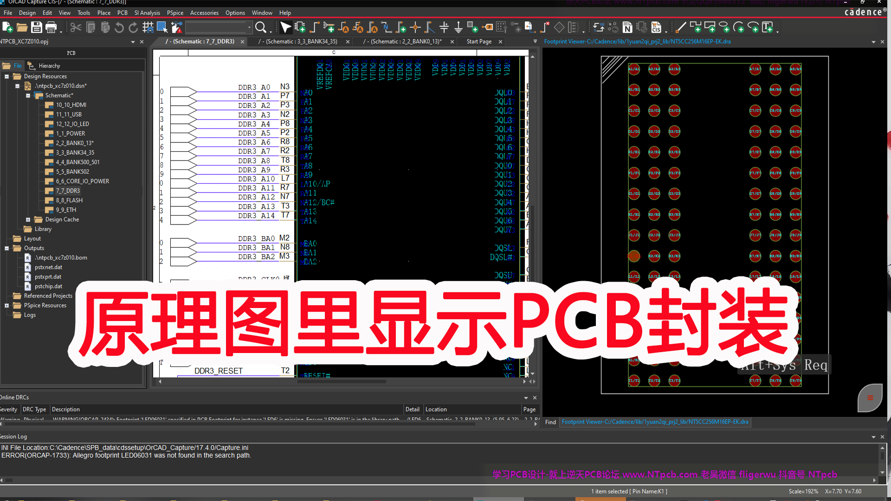Activate the Select arrow tool
This screenshot has width=891, height=501.
(286, 28)
